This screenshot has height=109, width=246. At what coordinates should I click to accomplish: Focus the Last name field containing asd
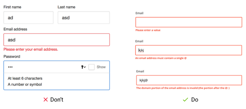pyautogui.click(x=84, y=17)
